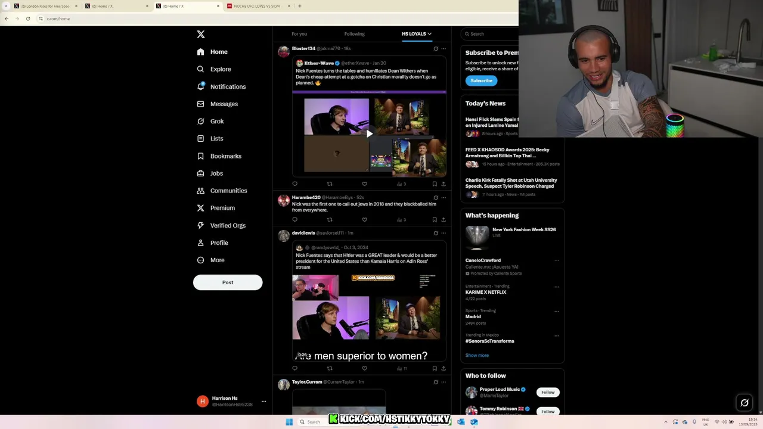Follow Tommy Robinson

[548, 411]
